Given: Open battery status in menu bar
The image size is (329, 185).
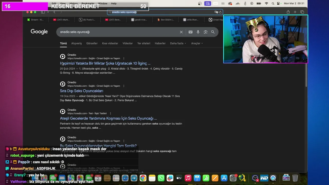Looking at the screenshot, I should point(259,3).
